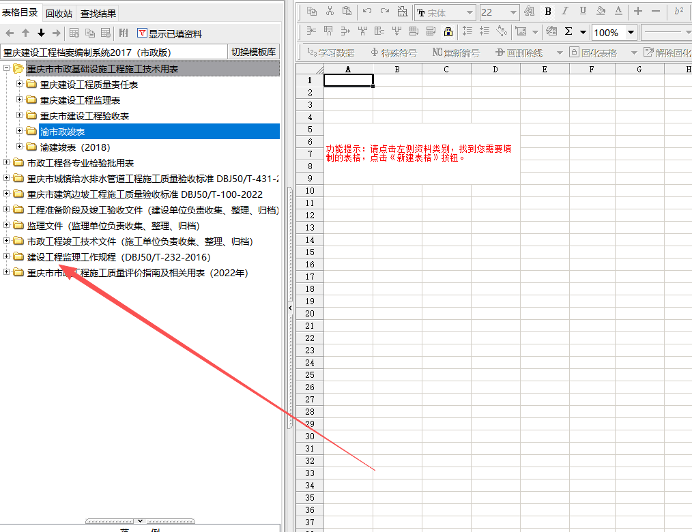Collapse 重庆市市政基础设施工程施工技术用表 root node
Image resolution: width=692 pixels, height=532 pixels.
[x=6, y=68]
